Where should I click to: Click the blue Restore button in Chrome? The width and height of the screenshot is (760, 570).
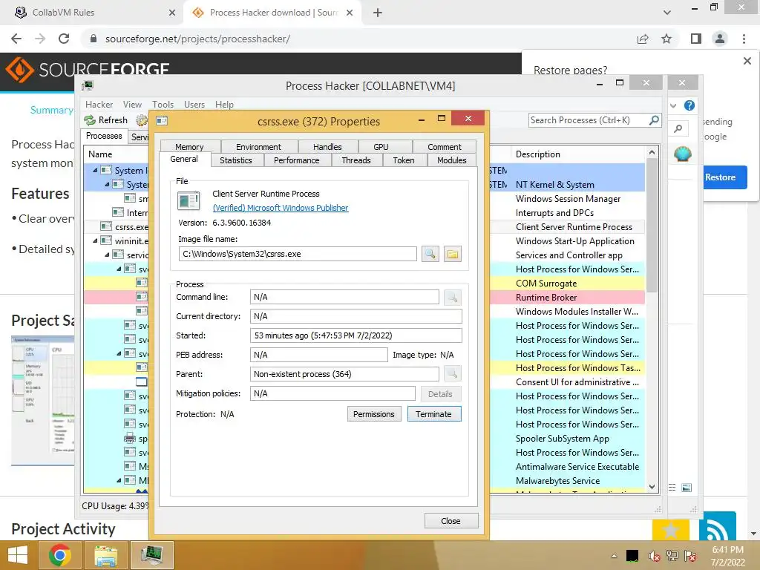click(720, 177)
